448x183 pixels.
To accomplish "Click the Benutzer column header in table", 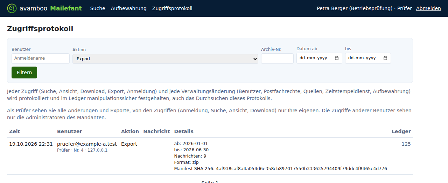I will coord(70,131).
